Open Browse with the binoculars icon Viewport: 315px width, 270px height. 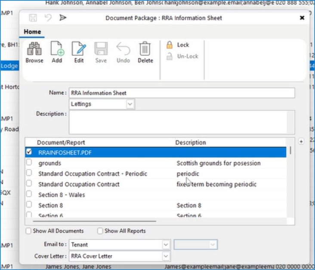34,53
